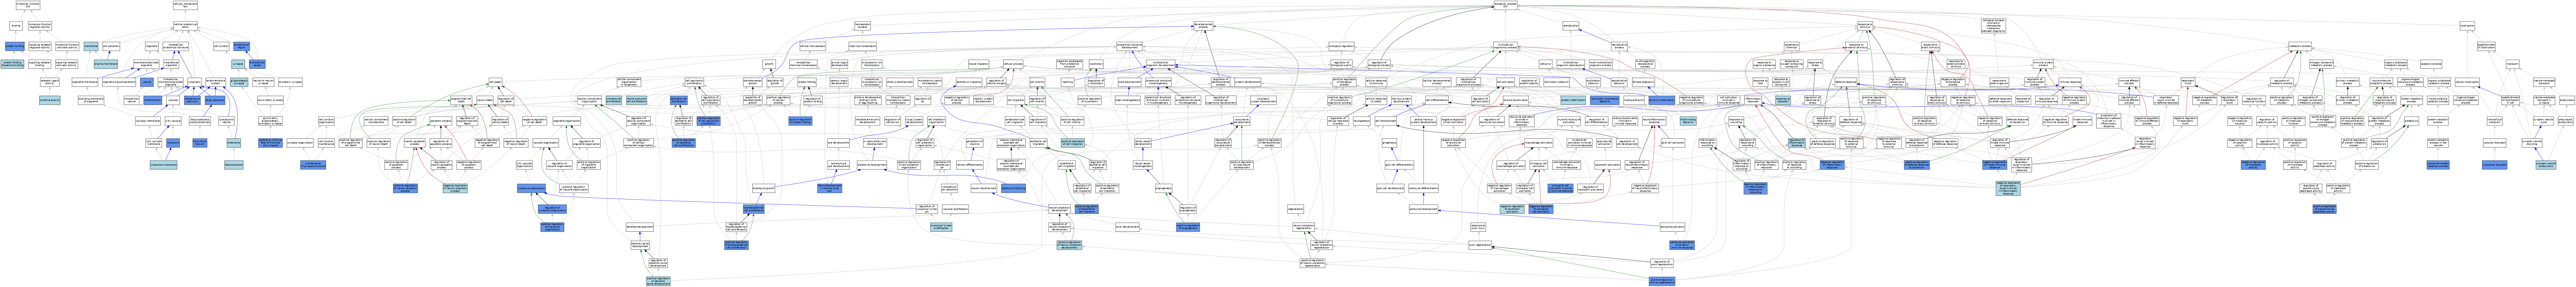
Task: Select the 'plasma membrane' node
Action: pos(106,64)
